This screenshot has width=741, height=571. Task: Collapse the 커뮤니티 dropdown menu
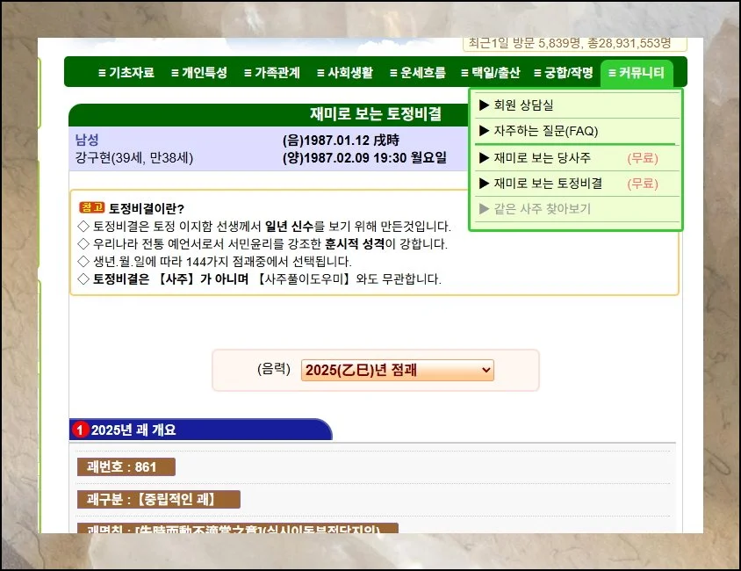(x=637, y=73)
